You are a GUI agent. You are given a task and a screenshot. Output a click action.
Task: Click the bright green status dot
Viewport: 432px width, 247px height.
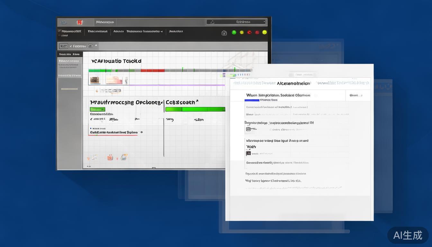234,32
